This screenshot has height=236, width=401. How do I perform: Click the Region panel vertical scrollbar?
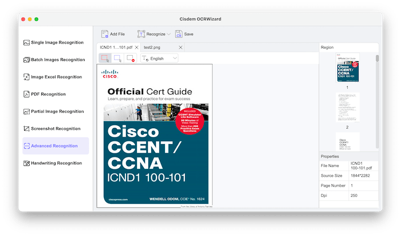pyautogui.click(x=376, y=59)
